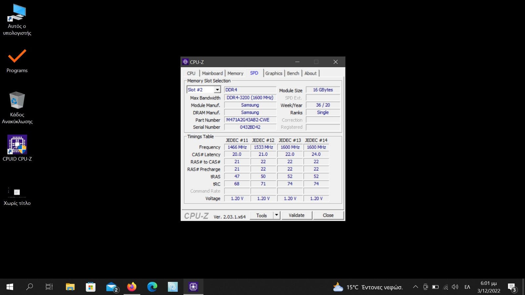Click the JEDEC #11 tRAS value 47
525x295 pixels.
(x=237, y=176)
